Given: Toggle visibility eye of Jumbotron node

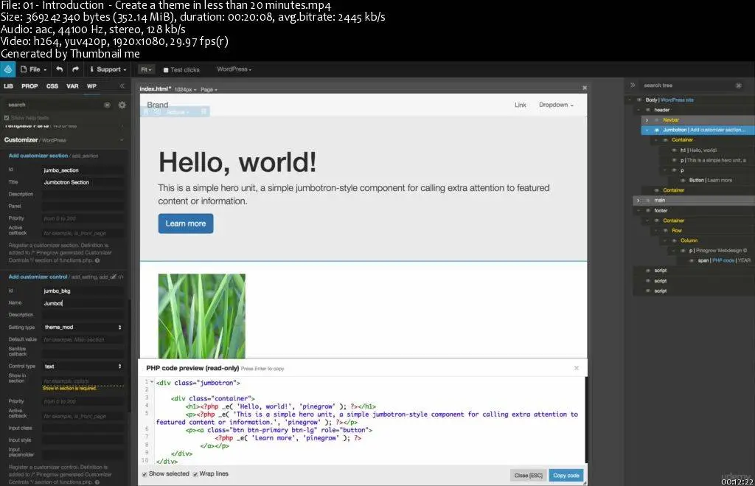Looking at the screenshot, I should (656, 130).
